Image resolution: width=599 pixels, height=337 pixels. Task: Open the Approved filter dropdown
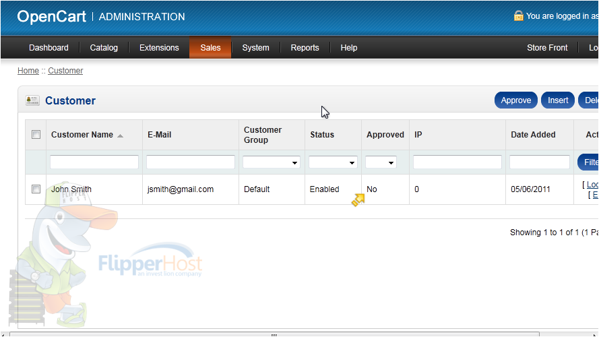coord(381,162)
